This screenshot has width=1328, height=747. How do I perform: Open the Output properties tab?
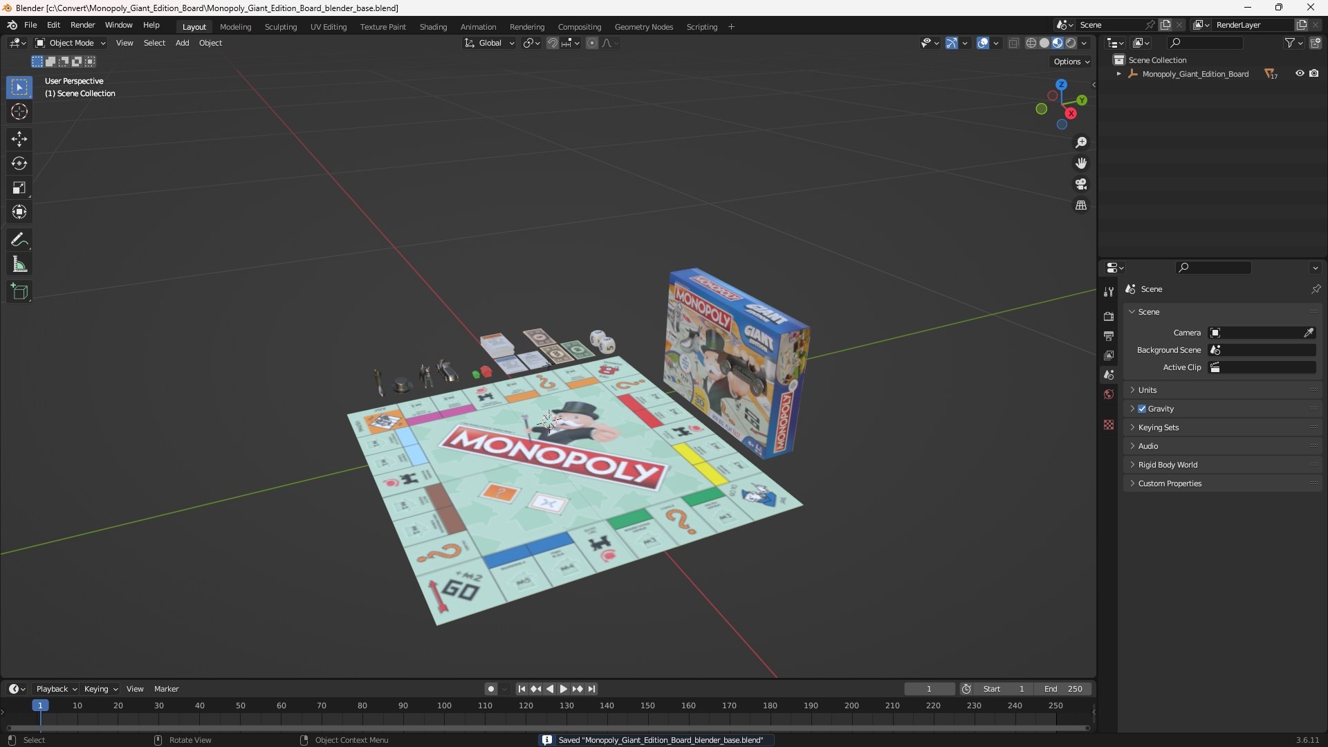[1109, 335]
